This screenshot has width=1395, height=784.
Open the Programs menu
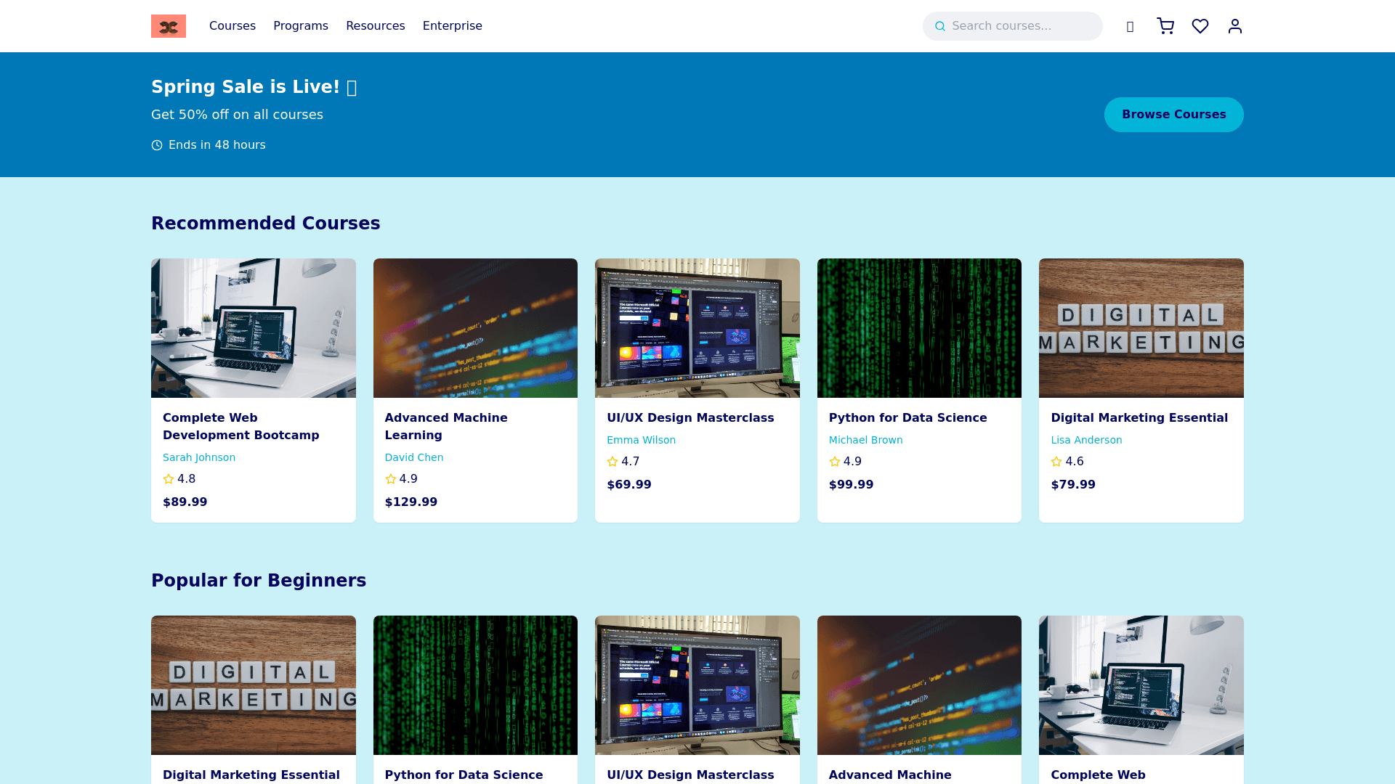coord(301,26)
